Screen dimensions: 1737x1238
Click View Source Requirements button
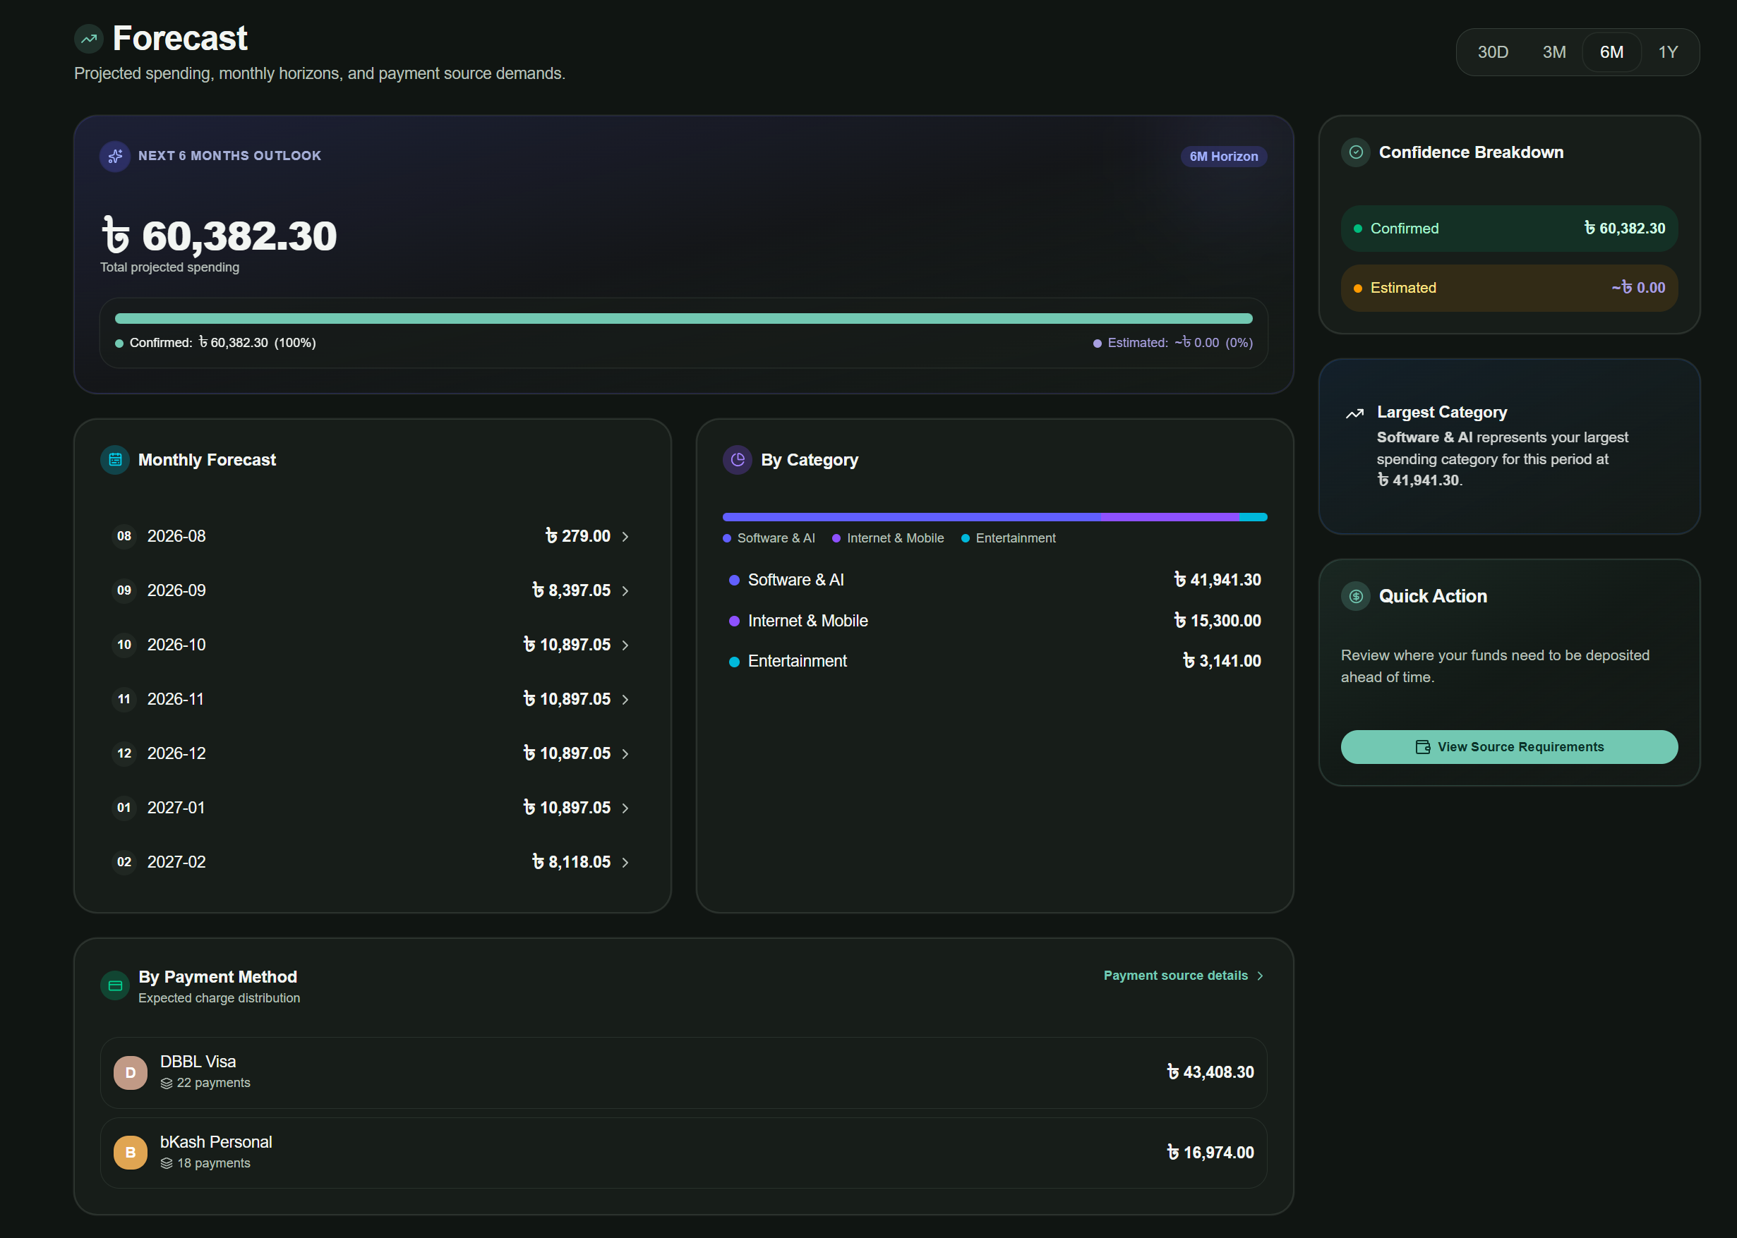[x=1509, y=747]
